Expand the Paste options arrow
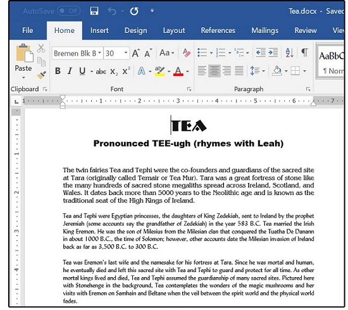 coord(23,77)
